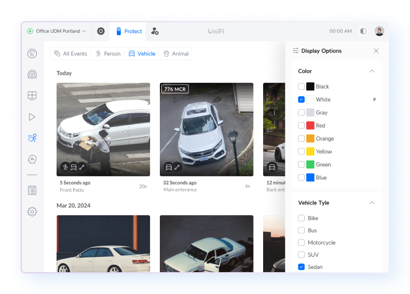Check the Bike vehicle type
Image resolution: width=410 pixels, height=294 pixels.
pos(301,218)
